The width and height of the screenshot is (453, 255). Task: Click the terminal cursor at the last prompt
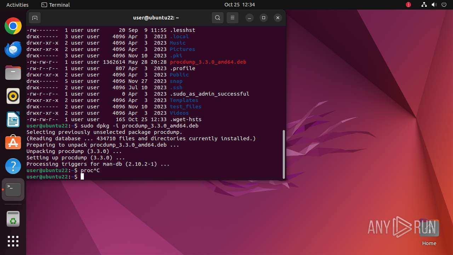coord(82,177)
